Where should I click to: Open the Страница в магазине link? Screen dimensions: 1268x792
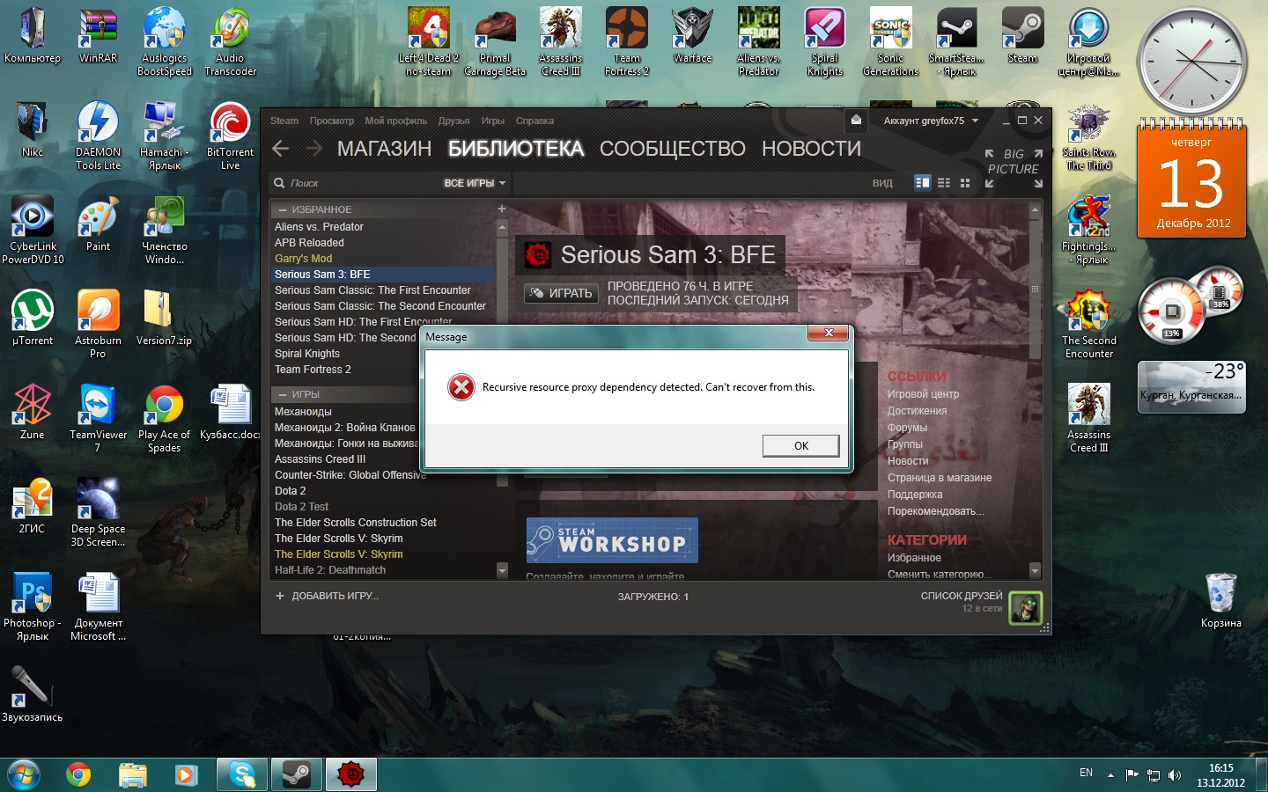click(939, 478)
